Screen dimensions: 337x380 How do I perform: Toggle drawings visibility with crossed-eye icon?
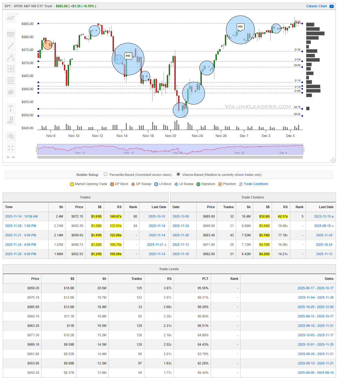[x=11, y=92]
